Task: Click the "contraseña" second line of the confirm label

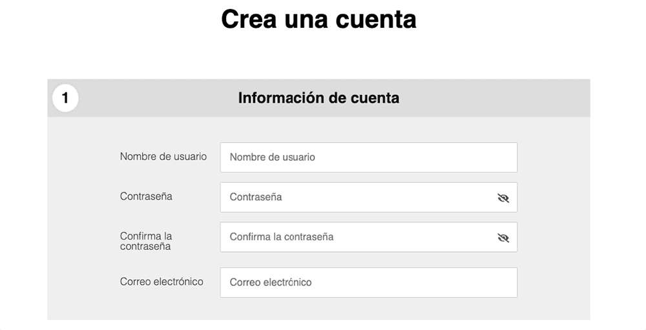Action: click(x=145, y=246)
